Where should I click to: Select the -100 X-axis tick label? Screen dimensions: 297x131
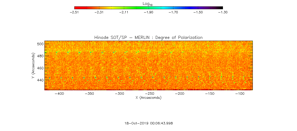click(240, 94)
